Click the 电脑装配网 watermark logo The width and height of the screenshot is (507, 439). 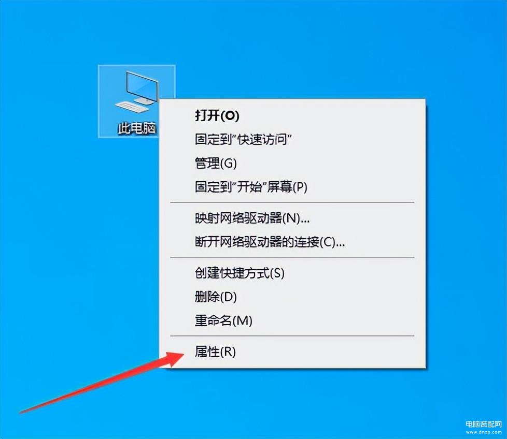coord(483,425)
